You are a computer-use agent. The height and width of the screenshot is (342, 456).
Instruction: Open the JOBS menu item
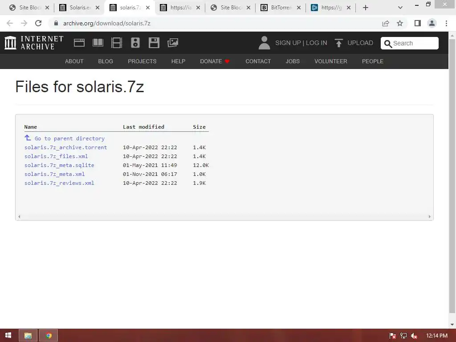pos(293,61)
